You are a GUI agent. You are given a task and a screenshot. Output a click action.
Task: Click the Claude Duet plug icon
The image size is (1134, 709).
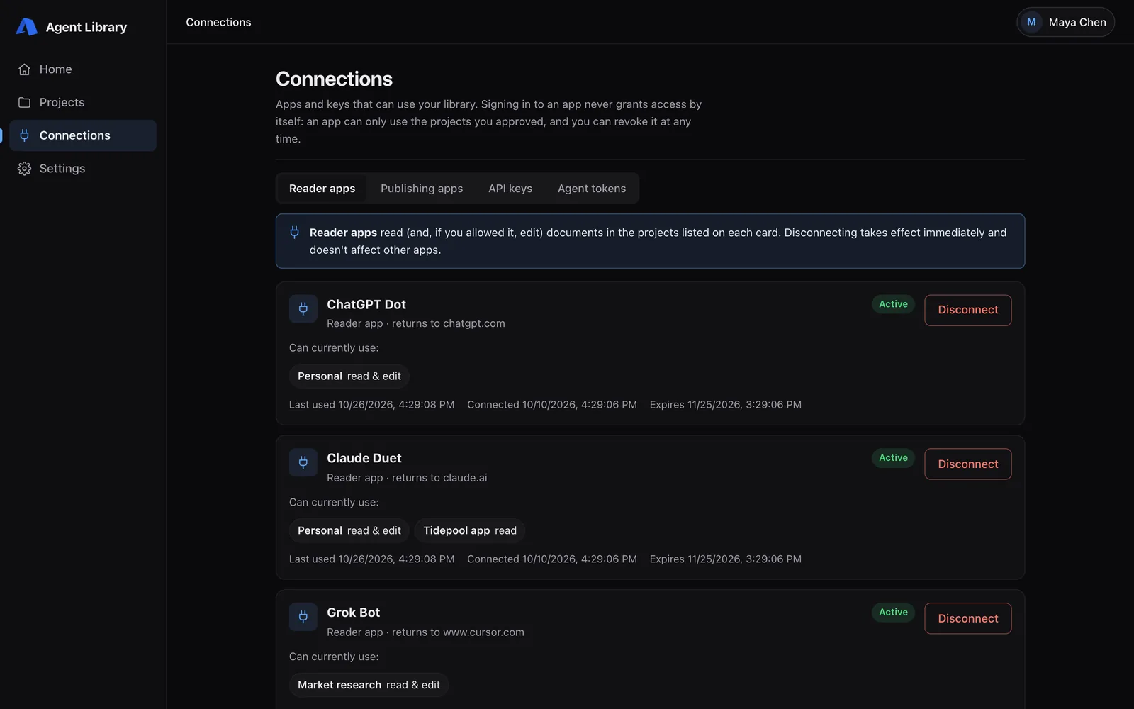303,463
